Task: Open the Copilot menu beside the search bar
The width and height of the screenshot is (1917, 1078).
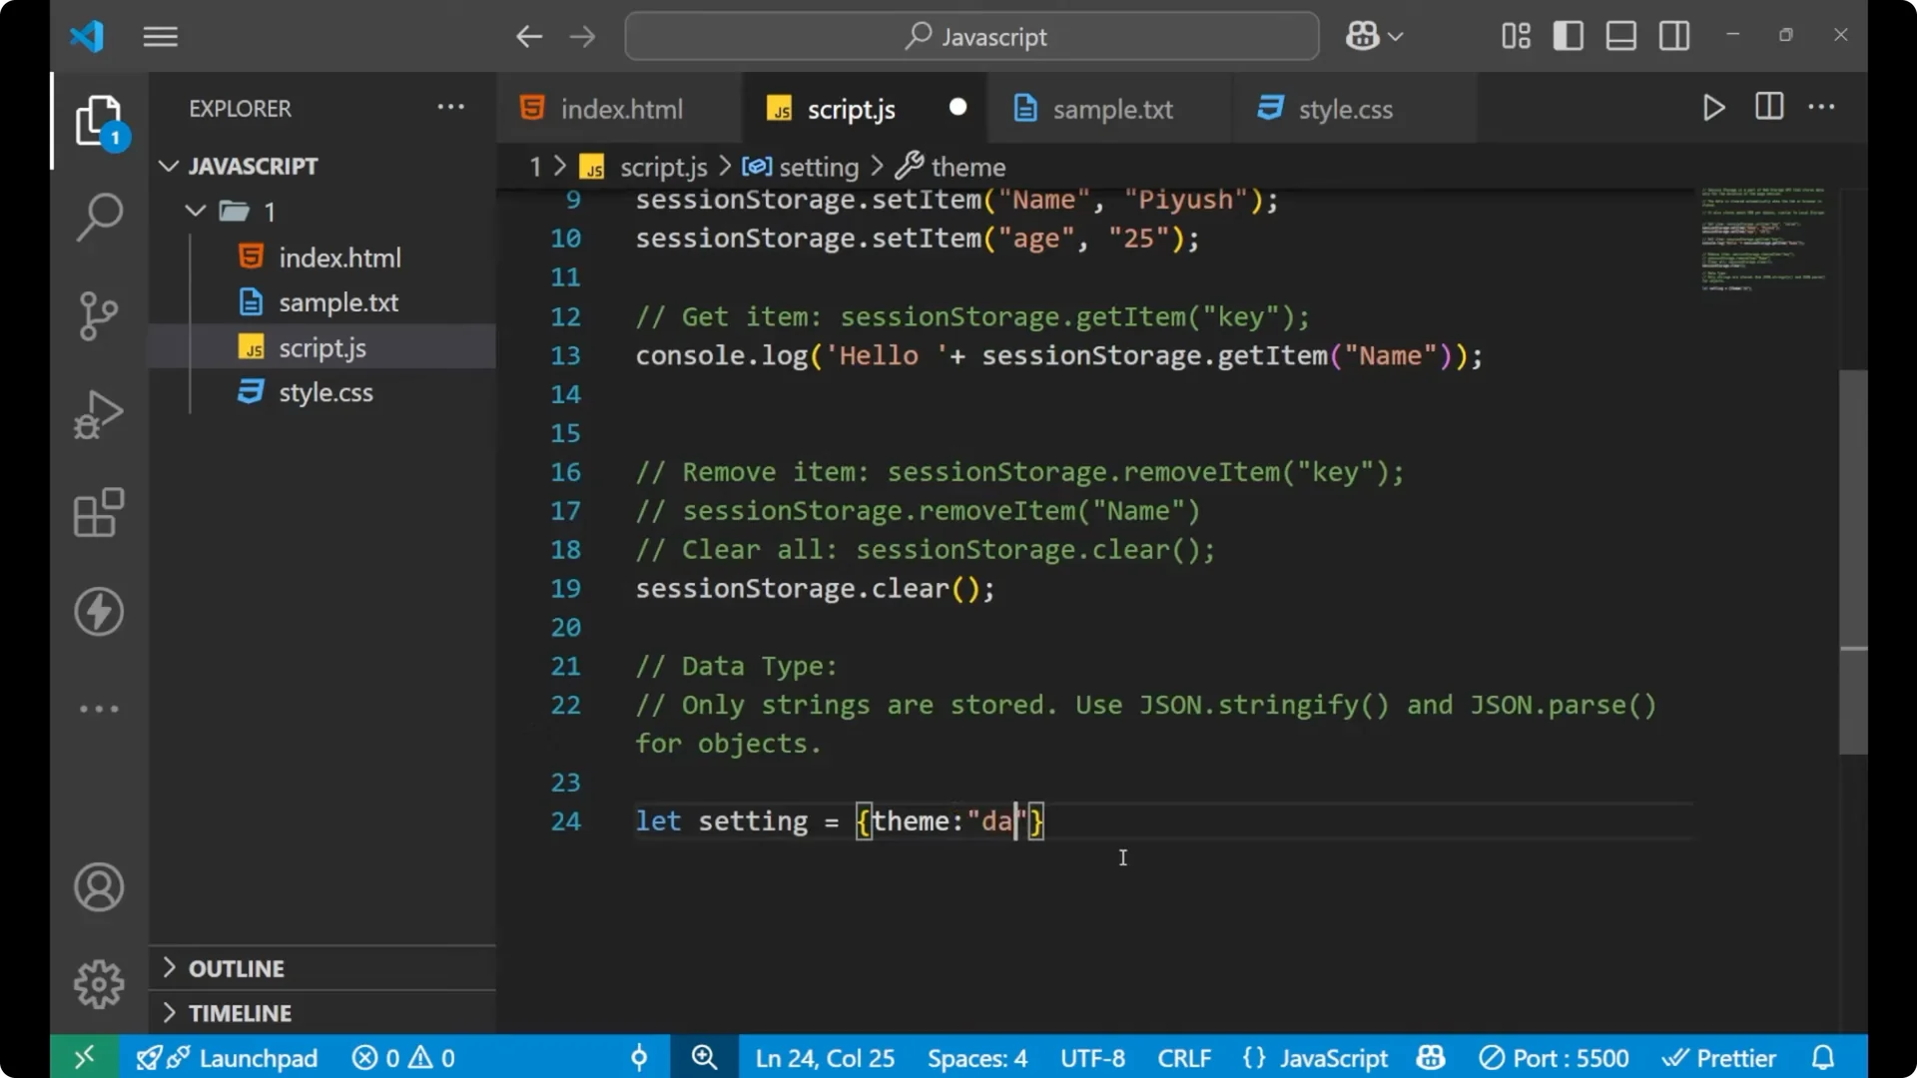Action: (1373, 36)
